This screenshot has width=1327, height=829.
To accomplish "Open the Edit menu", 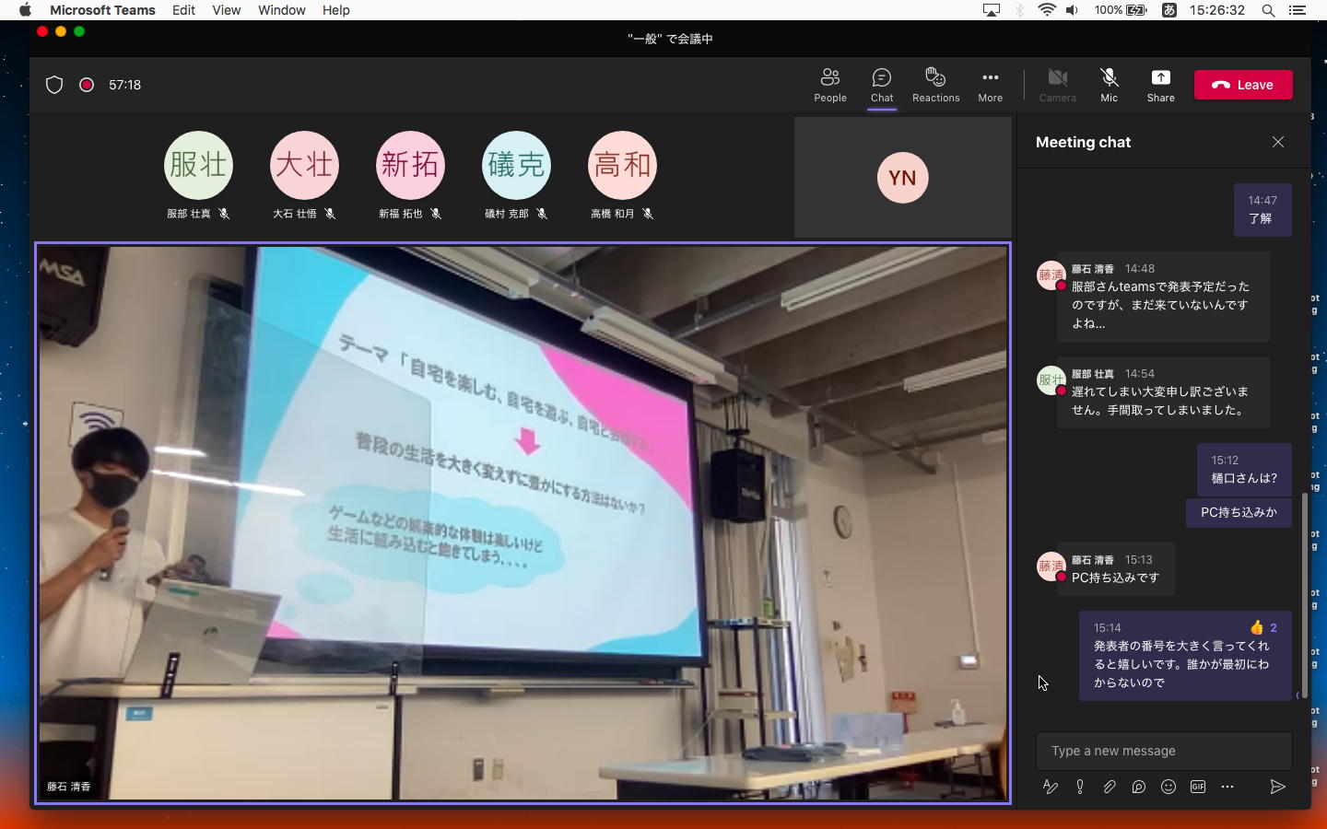I will pyautogui.click(x=183, y=10).
